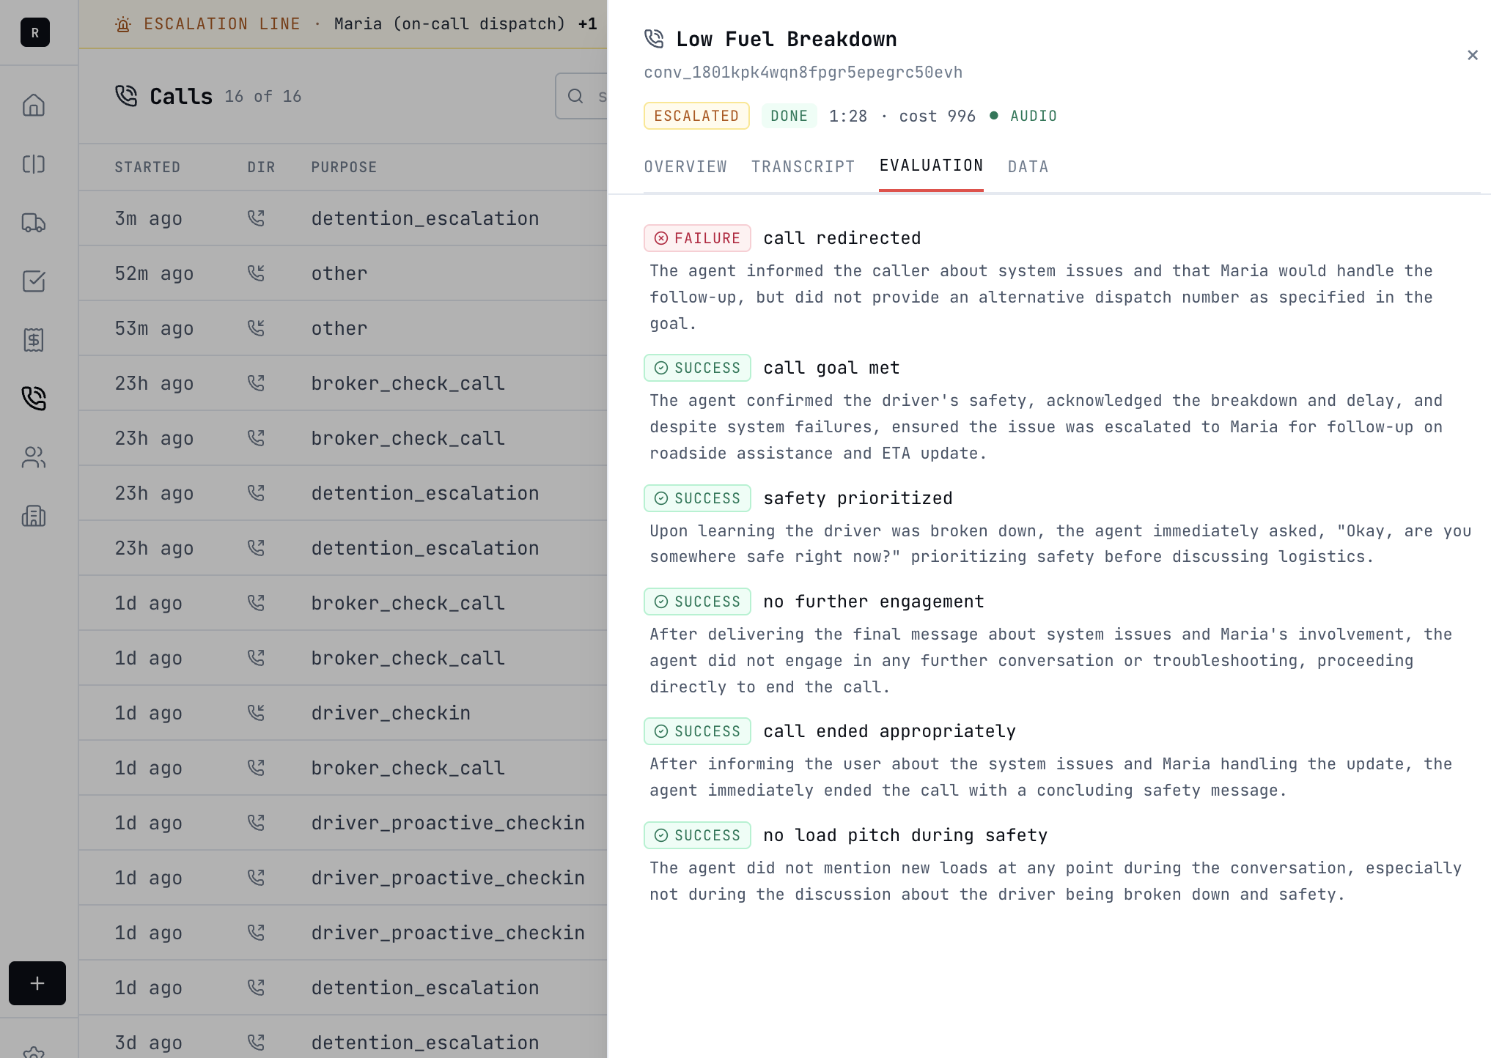Select the phone calls sidebar icon
This screenshot has height=1058, width=1491.
coord(34,399)
